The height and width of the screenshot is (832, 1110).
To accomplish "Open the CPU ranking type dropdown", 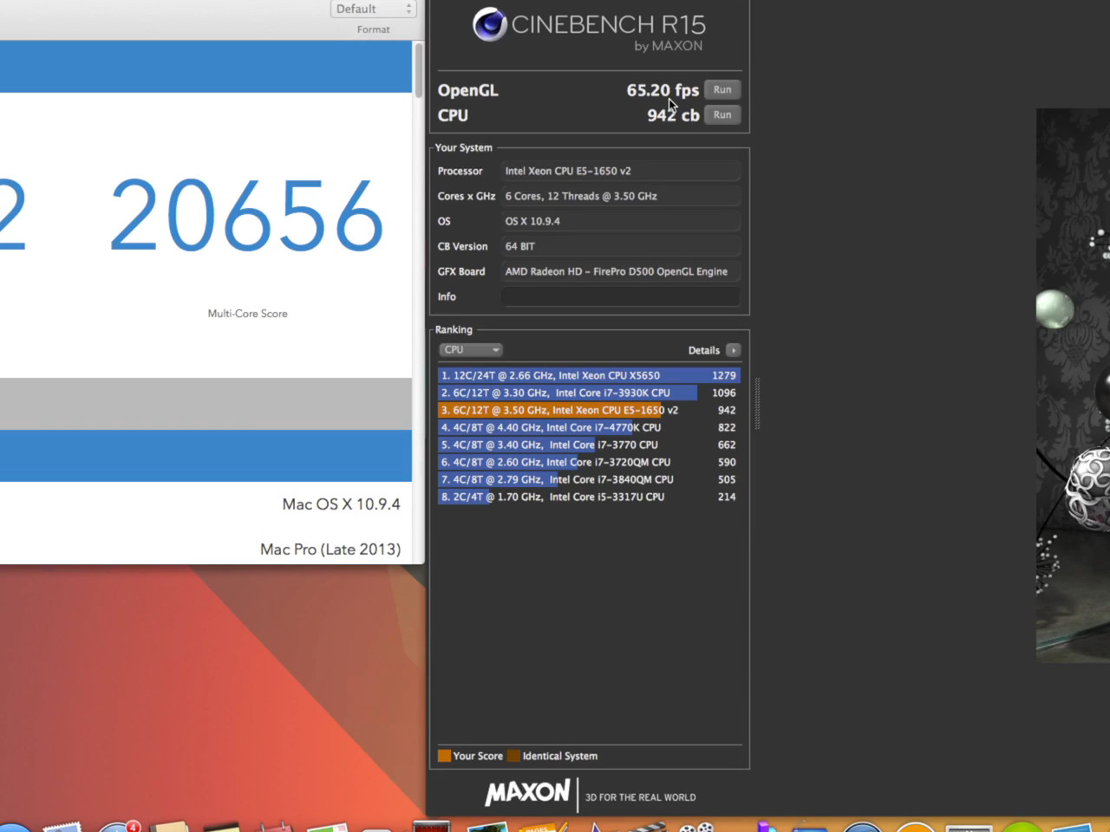I will tap(471, 350).
